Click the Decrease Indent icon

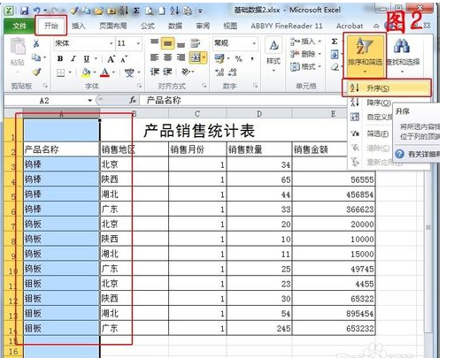coord(155,72)
